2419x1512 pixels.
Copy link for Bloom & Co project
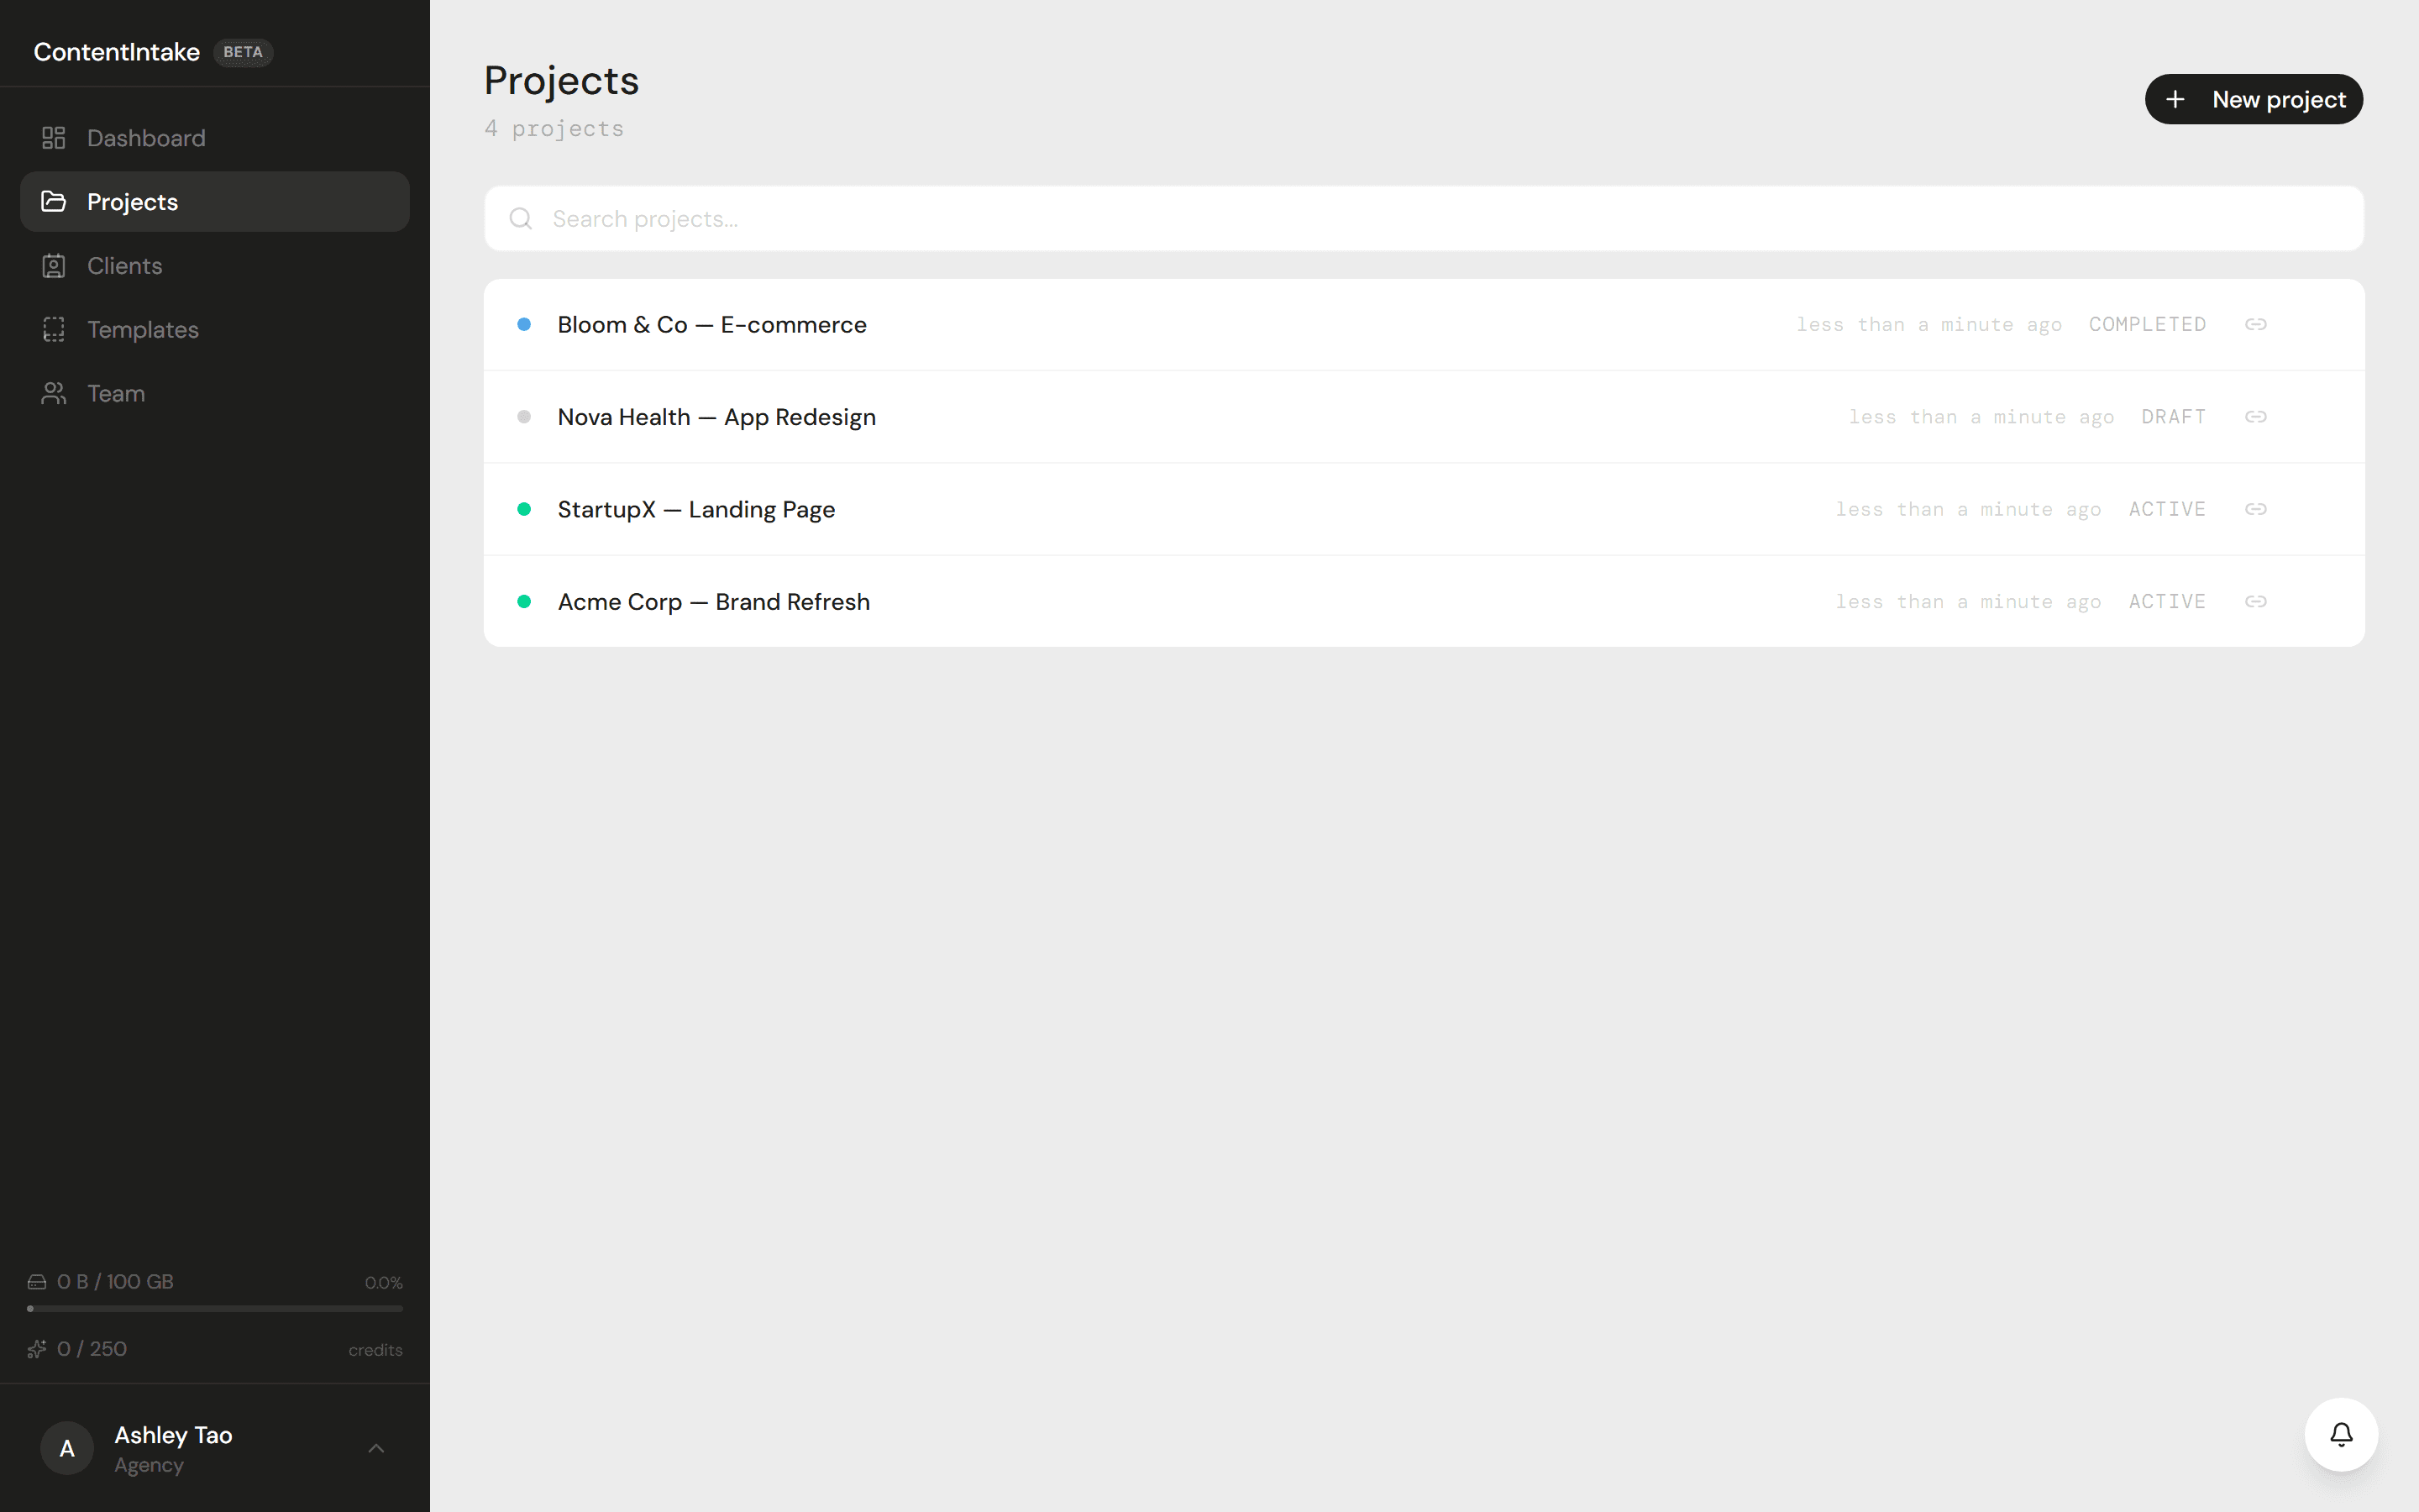click(x=2255, y=325)
